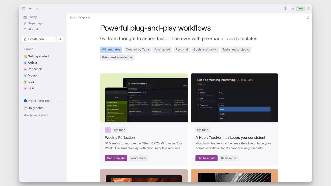Click the Create new button
The width and height of the screenshot is (331, 186).
click(x=39, y=39)
